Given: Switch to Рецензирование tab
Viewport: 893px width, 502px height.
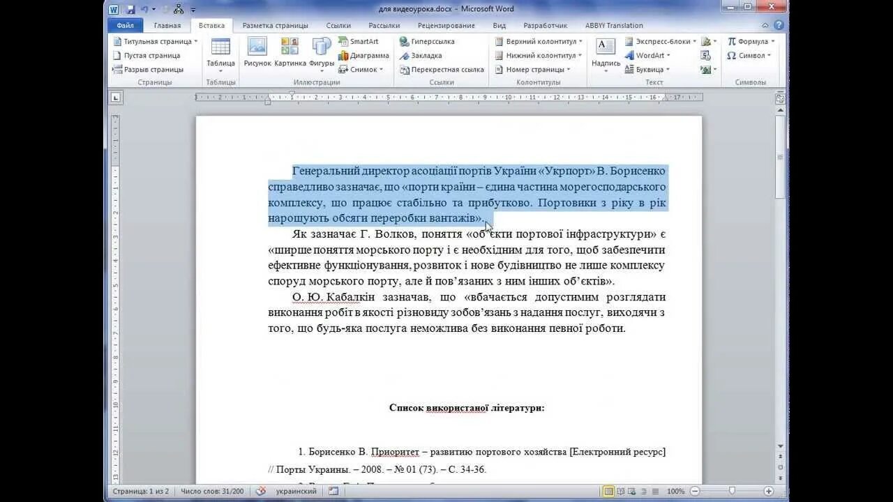Looking at the screenshot, I should (x=446, y=26).
